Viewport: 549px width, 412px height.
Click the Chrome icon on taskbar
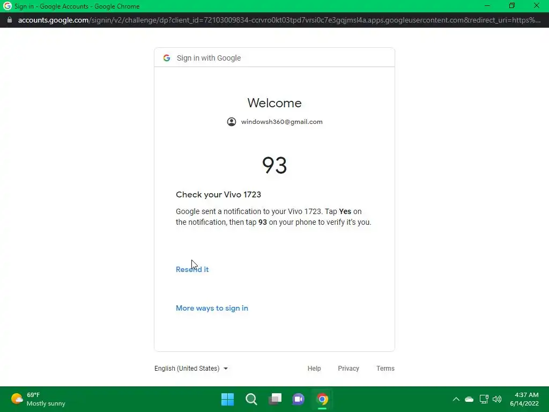point(322,399)
